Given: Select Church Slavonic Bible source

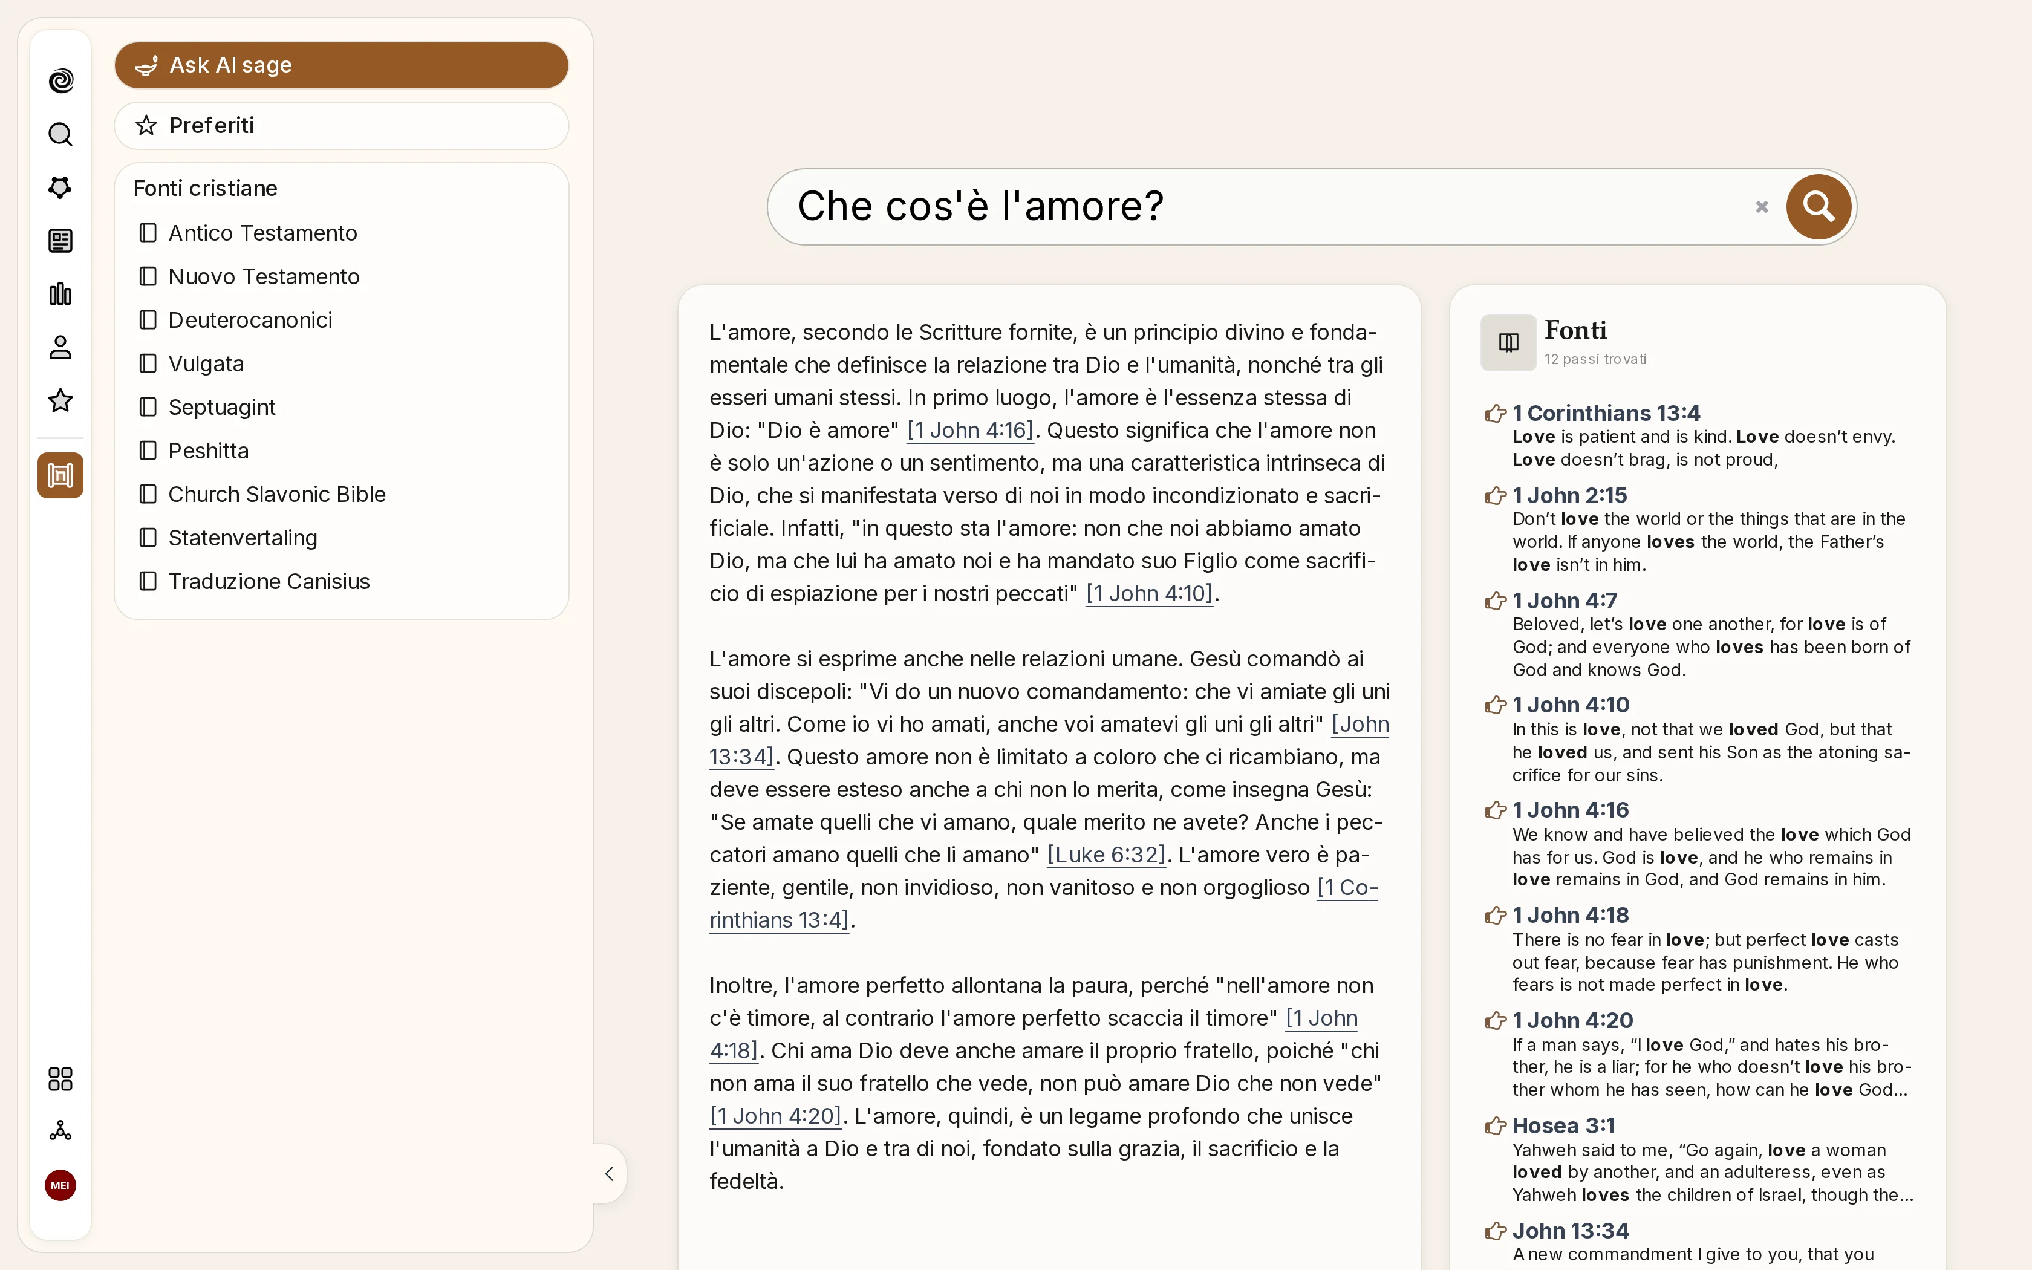Looking at the screenshot, I should (262, 495).
